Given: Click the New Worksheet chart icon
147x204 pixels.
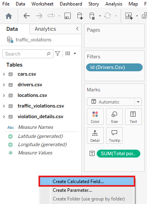Looking at the screenshot, I should pyautogui.click(x=129, y=16).
